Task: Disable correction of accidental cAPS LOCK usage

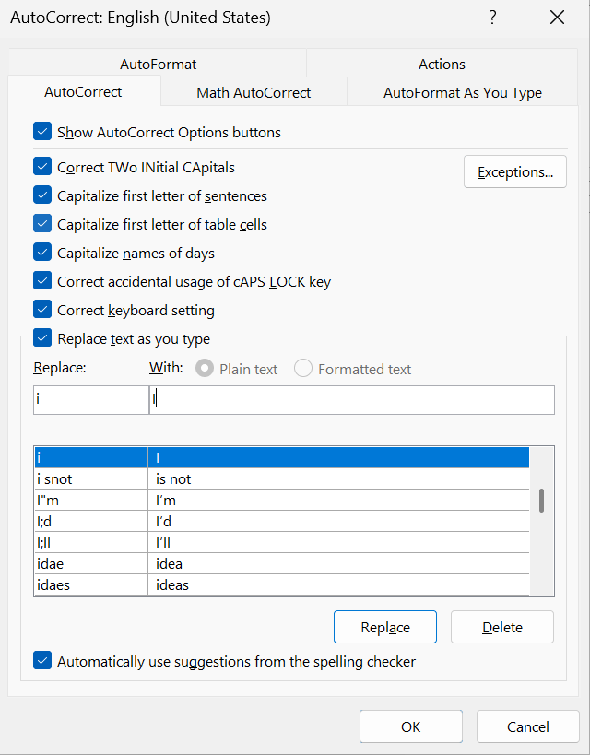Action: click(x=41, y=281)
